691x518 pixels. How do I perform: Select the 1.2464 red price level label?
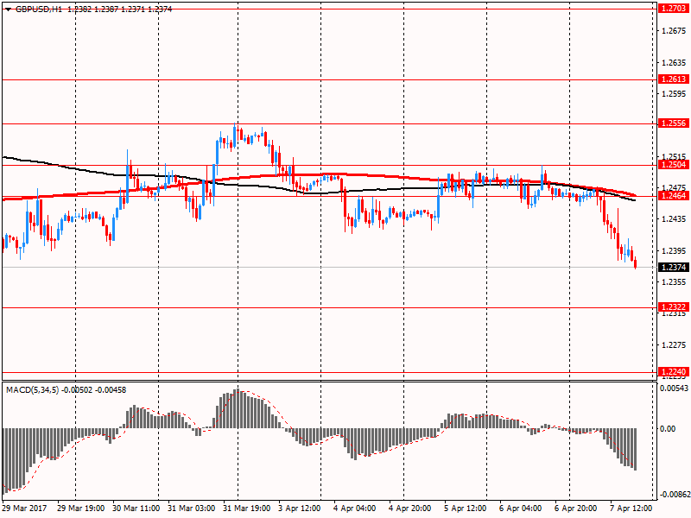tap(674, 196)
